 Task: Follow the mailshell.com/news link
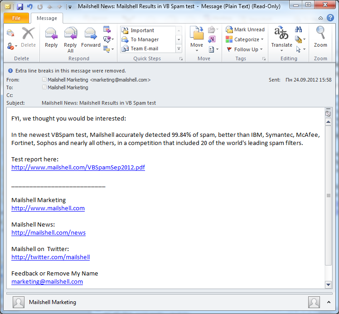[x=48, y=232]
